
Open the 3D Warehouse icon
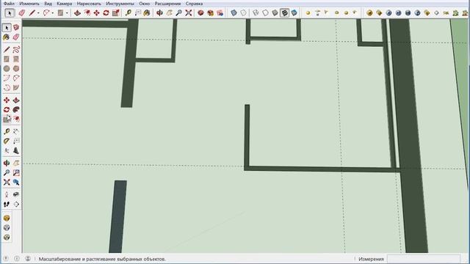(x=200, y=13)
